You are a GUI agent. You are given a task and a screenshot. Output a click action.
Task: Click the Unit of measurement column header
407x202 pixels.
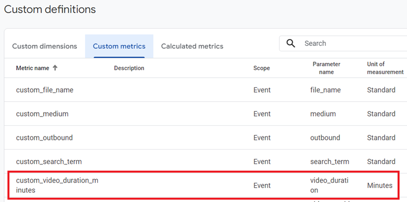pos(385,68)
